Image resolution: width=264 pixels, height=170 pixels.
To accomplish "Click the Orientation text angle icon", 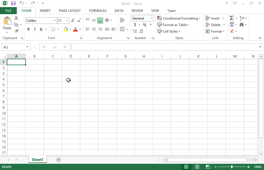I will click(x=107, y=20).
